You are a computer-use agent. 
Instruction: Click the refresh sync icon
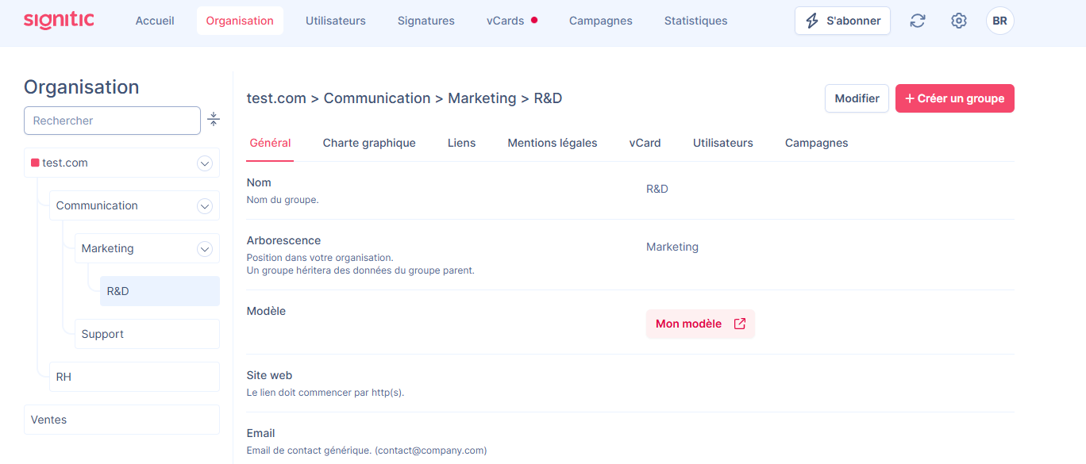(918, 21)
